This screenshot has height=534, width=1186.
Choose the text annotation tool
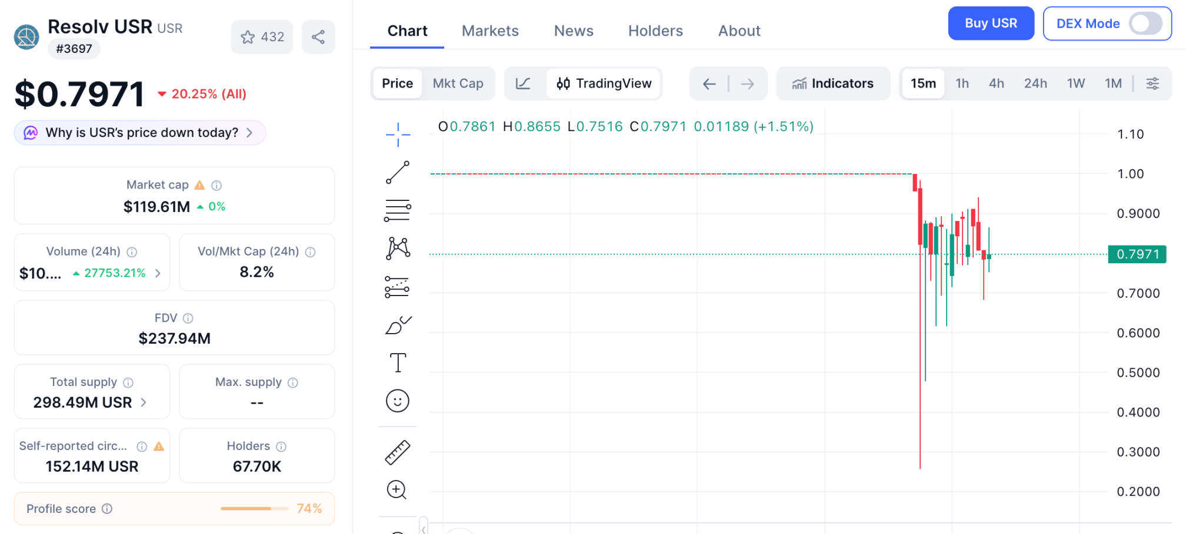pyautogui.click(x=398, y=363)
